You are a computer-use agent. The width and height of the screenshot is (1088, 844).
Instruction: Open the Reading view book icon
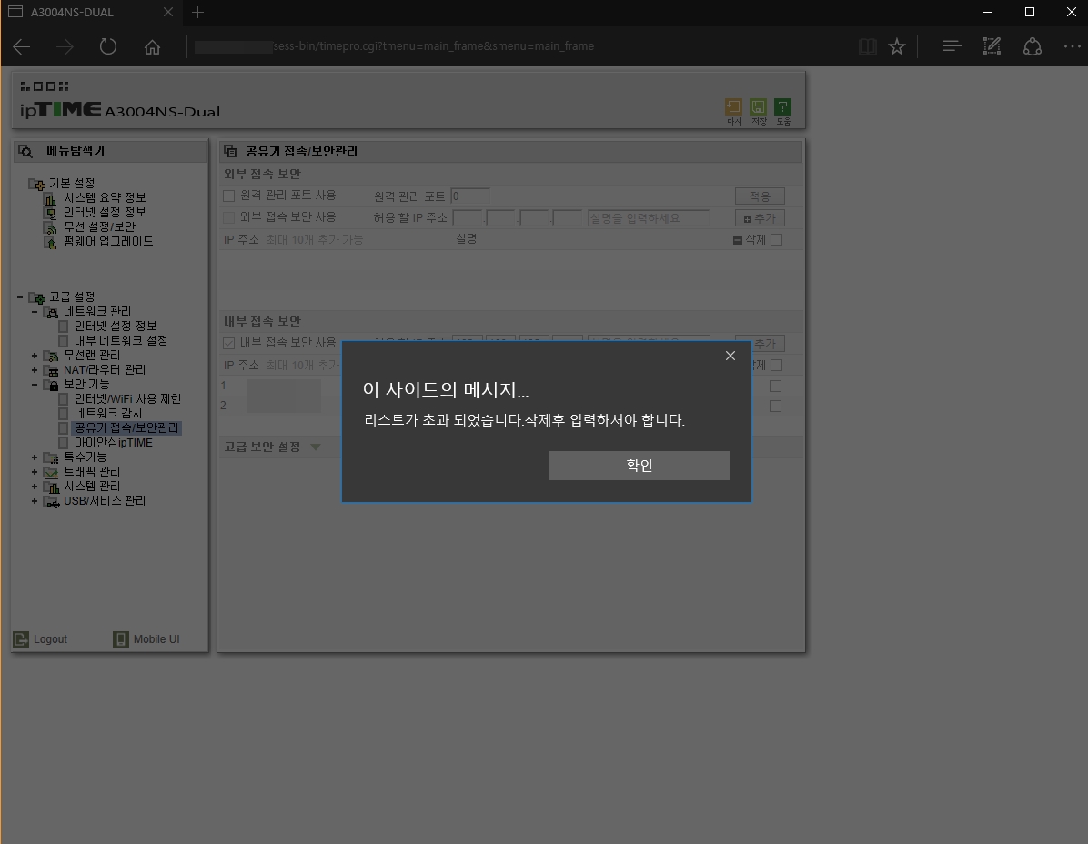click(867, 46)
